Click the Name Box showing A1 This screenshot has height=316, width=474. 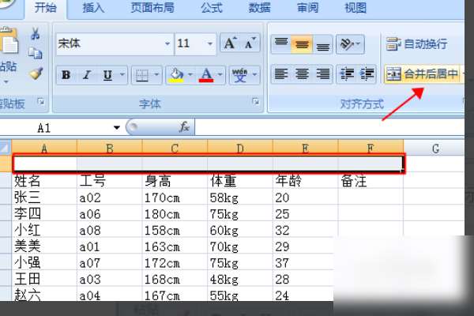(55, 128)
